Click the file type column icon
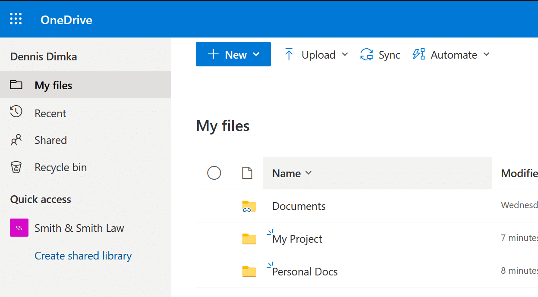This screenshot has height=297, width=538. [x=247, y=173]
